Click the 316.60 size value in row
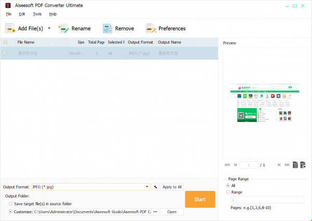Image resolution: width=312 pixels, height=221 pixels. pos(76,54)
